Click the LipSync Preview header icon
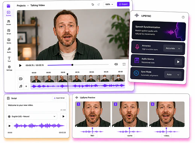This screenshot has height=143, width=195. coord(77,98)
